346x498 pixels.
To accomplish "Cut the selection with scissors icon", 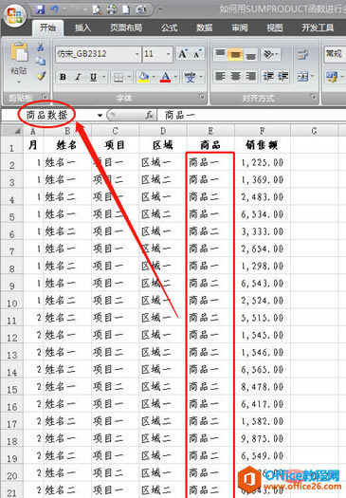I will 41,47.
